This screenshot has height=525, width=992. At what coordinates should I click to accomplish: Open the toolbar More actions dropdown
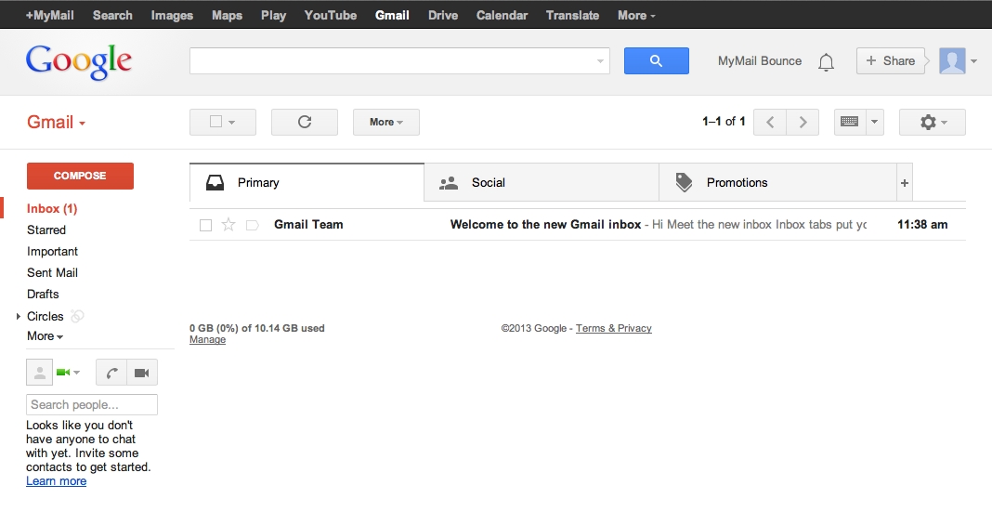tap(385, 122)
